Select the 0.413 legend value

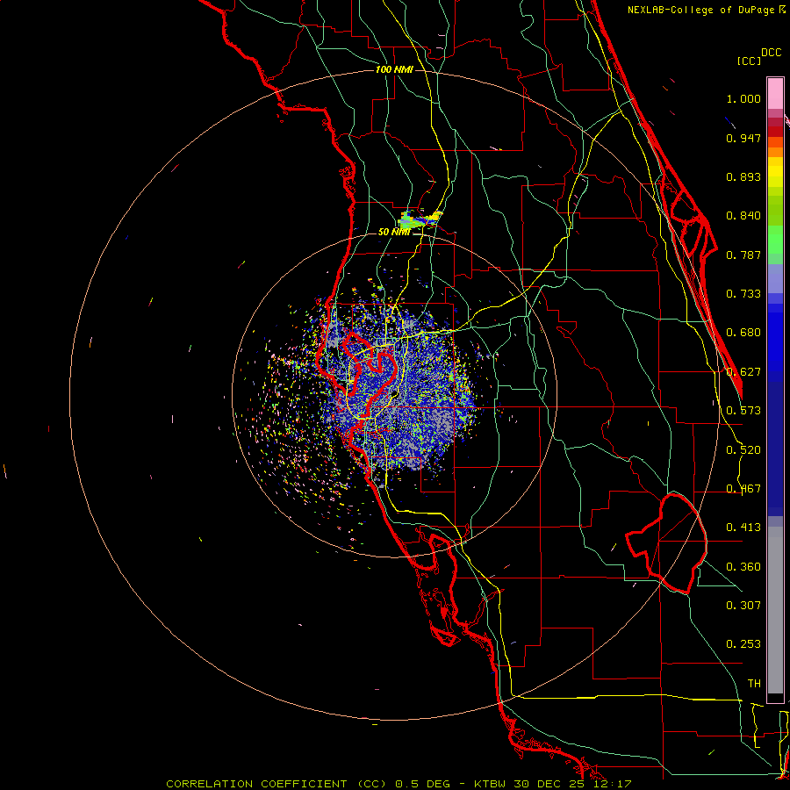coord(743,528)
